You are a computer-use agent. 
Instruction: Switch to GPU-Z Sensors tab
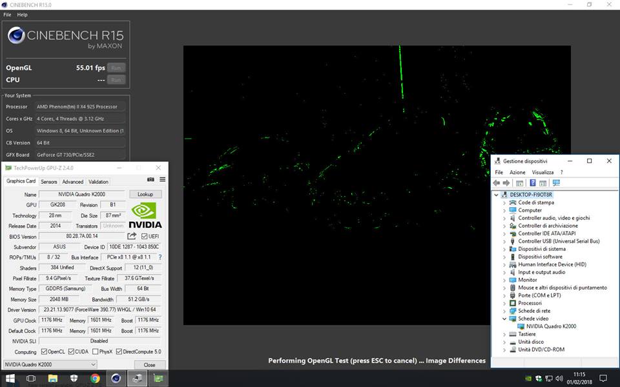48,182
